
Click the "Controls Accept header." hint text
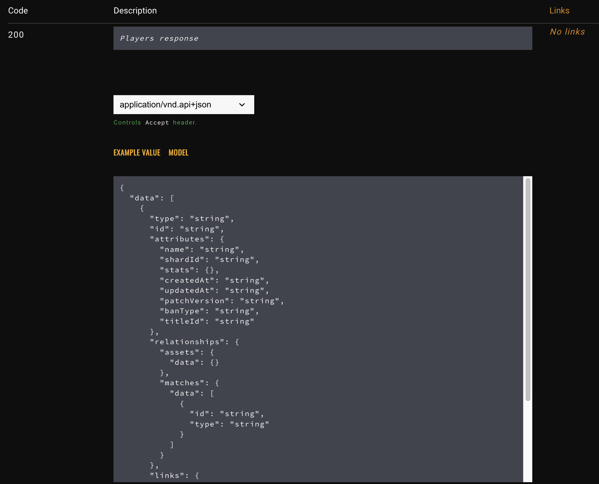point(155,122)
